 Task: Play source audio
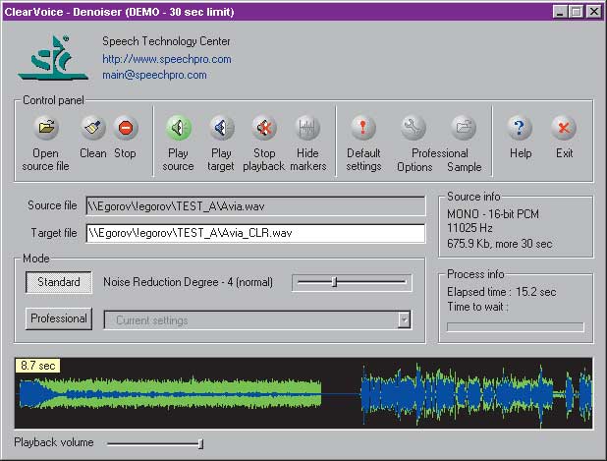[179, 128]
